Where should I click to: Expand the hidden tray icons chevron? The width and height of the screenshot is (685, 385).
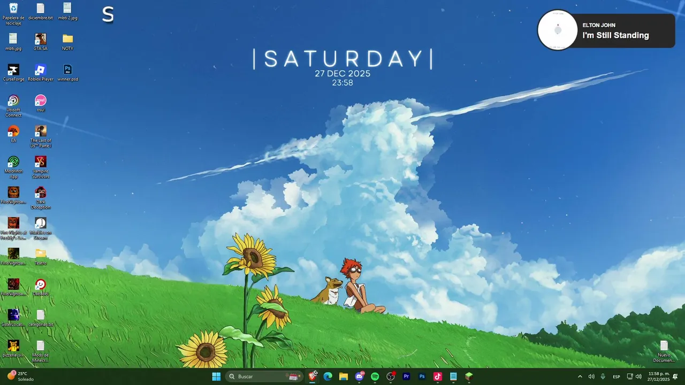(x=580, y=376)
